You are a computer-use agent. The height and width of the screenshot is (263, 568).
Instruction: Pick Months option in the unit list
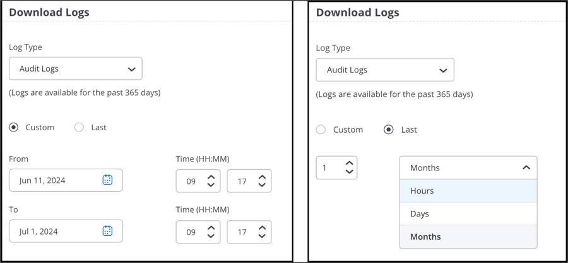(468, 237)
